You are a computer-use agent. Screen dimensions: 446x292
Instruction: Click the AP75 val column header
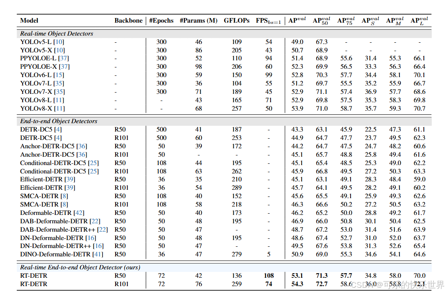[346, 21]
